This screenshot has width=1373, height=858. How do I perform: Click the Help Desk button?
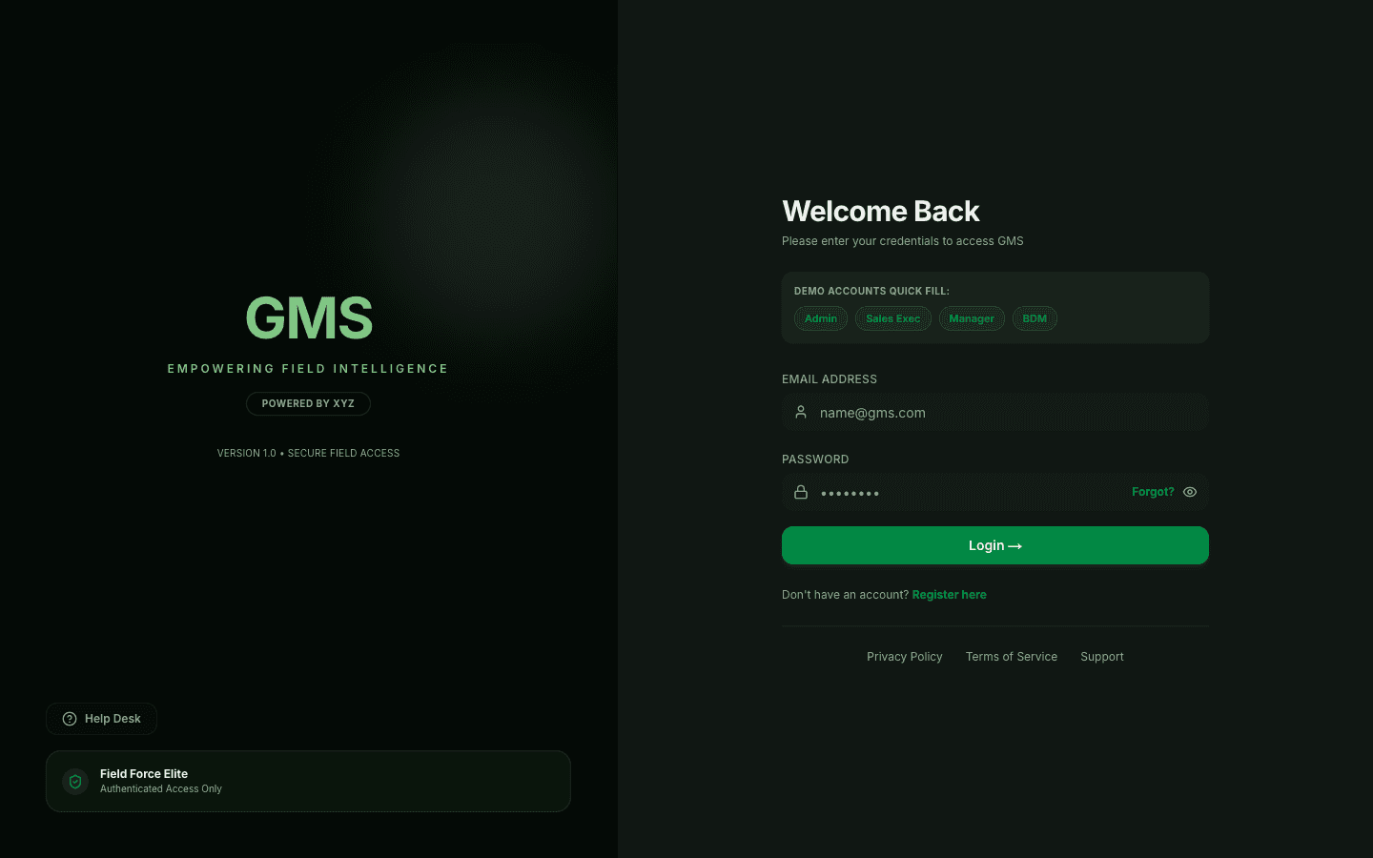[x=102, y=719]
